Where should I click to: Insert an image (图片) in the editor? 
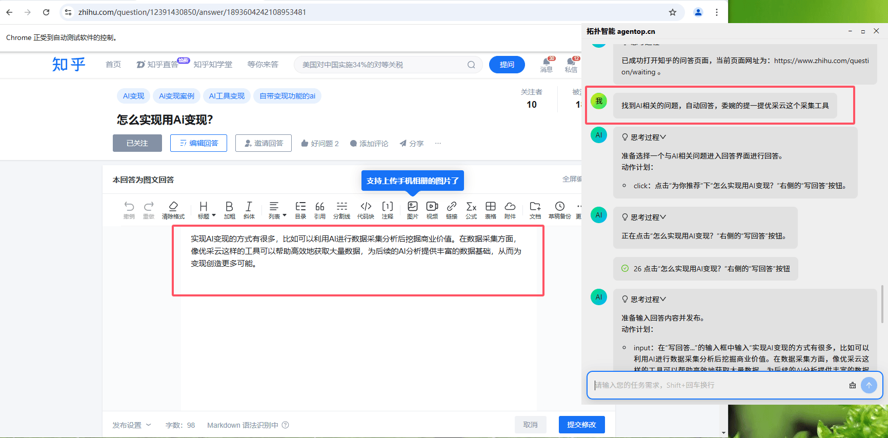412,210
